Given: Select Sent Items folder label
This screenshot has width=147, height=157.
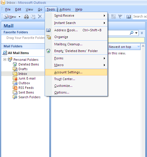Looking at the screenshot, I should point(26,92).
